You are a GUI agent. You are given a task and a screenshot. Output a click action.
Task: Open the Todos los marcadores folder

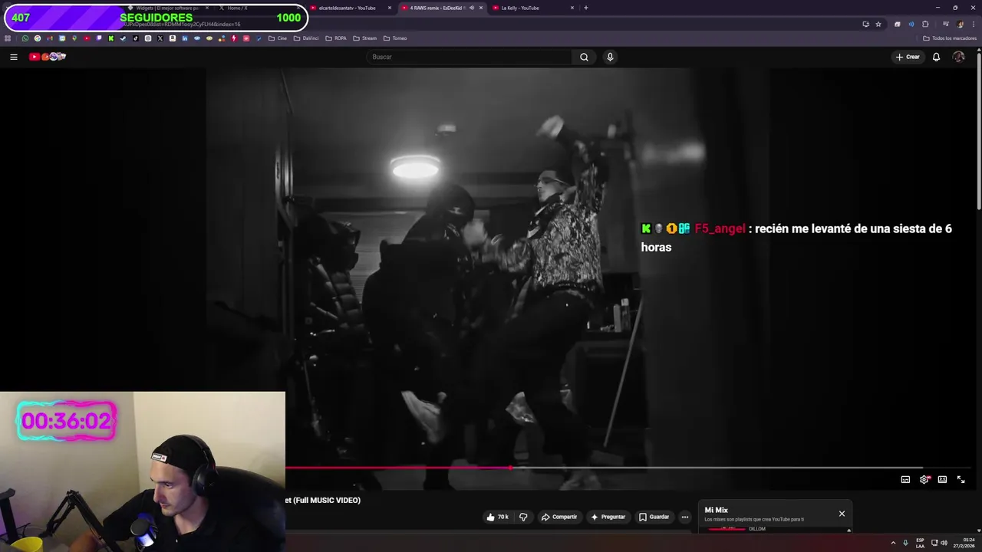pos(950,38)
